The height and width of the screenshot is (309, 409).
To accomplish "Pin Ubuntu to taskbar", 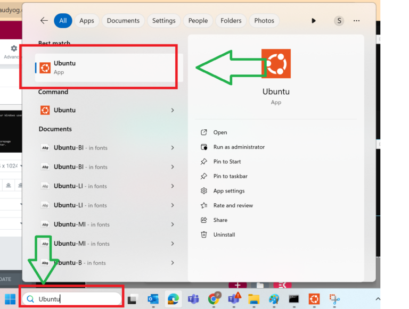I will point(230,176).
